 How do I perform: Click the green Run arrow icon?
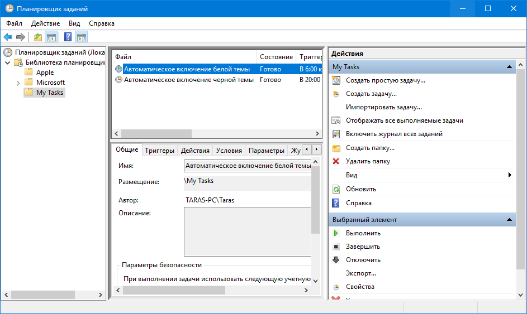[336, 233]
